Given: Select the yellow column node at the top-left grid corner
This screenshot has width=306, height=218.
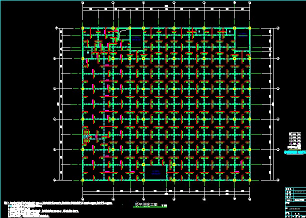Looking at the screenshot, I should point(83,28).
